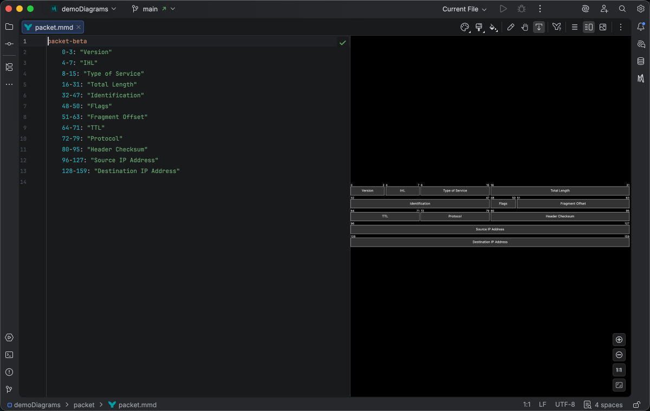This screenshot has width=650, height=411.
Task: Click packet.mmd in the breadcrumb bar
Action: click(133, 405)
